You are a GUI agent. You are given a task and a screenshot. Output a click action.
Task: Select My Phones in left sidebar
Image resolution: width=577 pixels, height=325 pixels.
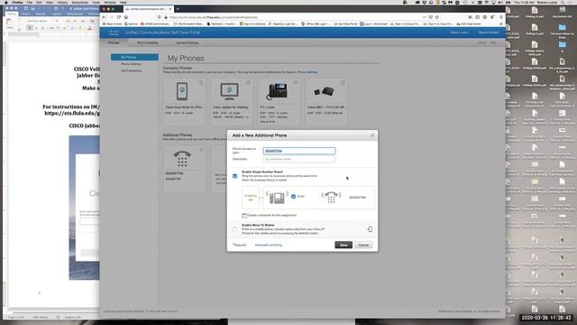(x=134, y=57)
